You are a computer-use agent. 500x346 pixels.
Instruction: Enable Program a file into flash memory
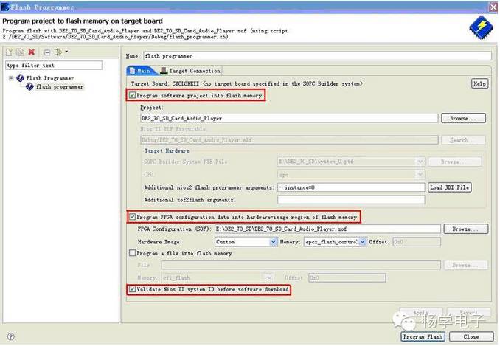[132, 253]
